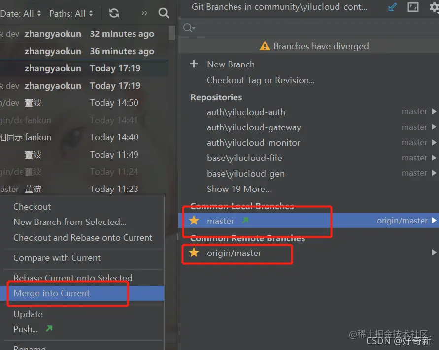
Task: Expand the master local branch submenu arrow
Action: pyautogui.click(x=434, y=221)
